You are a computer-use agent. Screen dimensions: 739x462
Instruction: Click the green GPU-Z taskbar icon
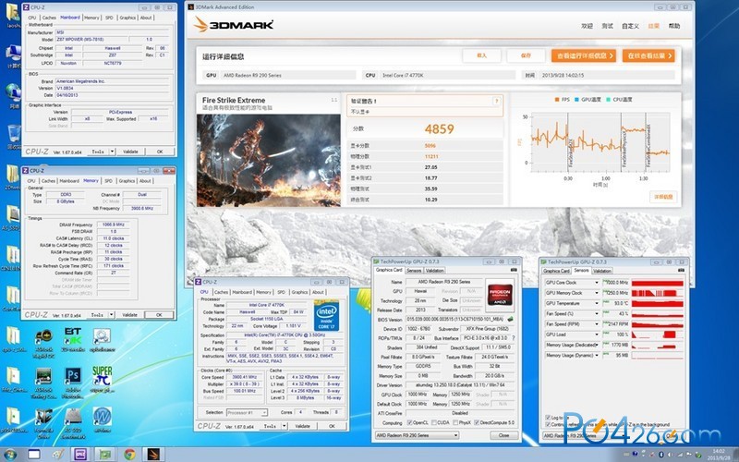coord(104,455)
